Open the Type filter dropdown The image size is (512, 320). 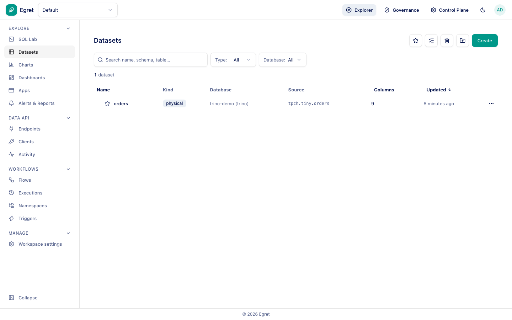click(233, 60)
